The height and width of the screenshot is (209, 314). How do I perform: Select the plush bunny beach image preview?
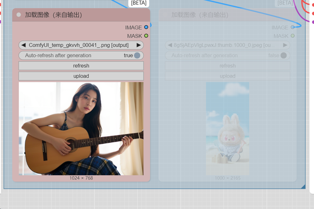pyautogui.click(x=227, y=128)
